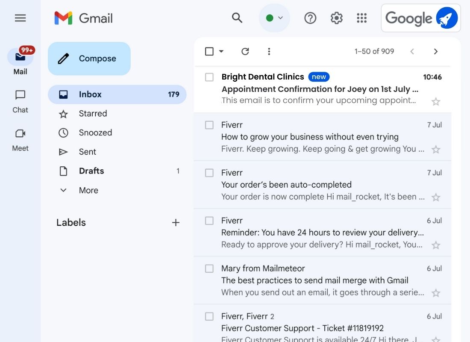Click the Gmail logo
Viewport: 470px width, 342px height.
tap(83, 18)
